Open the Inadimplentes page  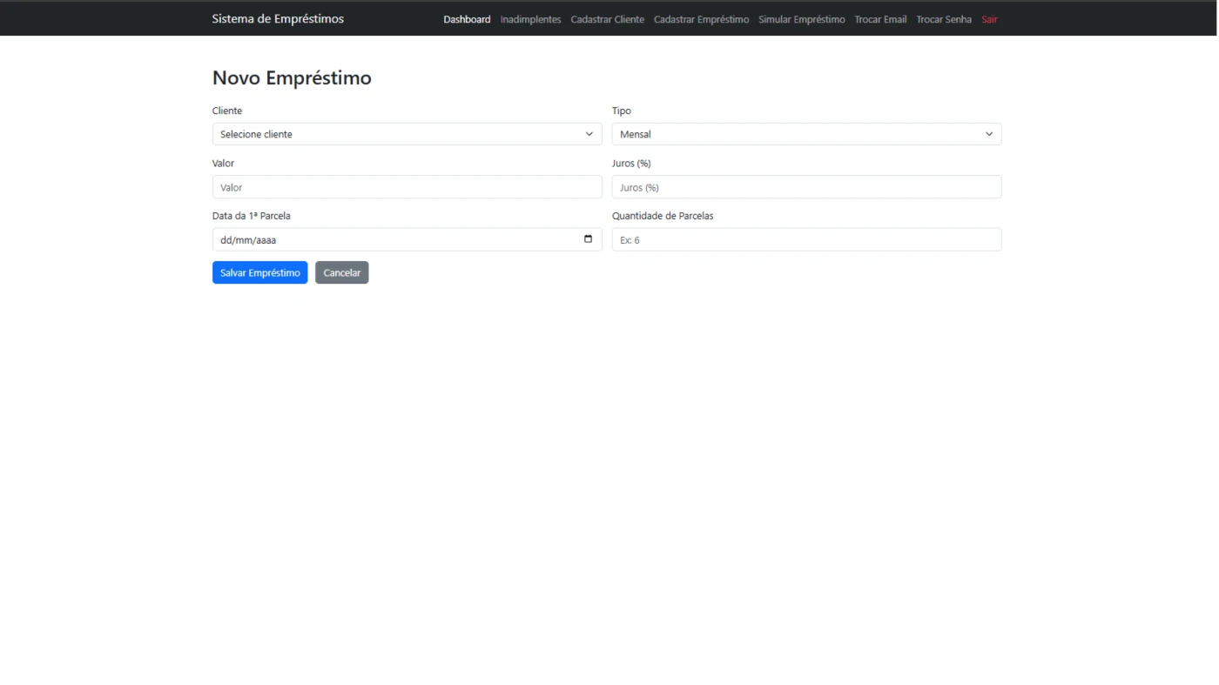[530, 19]
